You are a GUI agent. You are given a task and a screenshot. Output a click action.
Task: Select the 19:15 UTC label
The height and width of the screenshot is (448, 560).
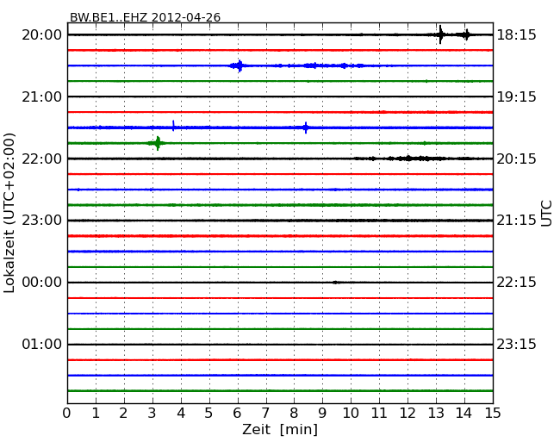(516, 96)
